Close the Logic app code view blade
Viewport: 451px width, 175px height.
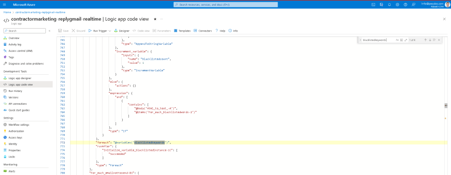444,19
